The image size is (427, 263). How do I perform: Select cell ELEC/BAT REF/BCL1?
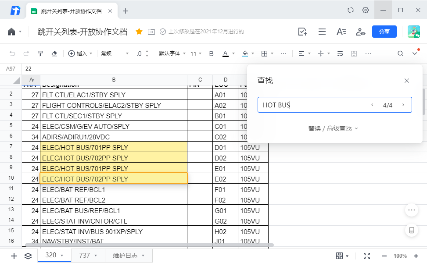point(114,189)
